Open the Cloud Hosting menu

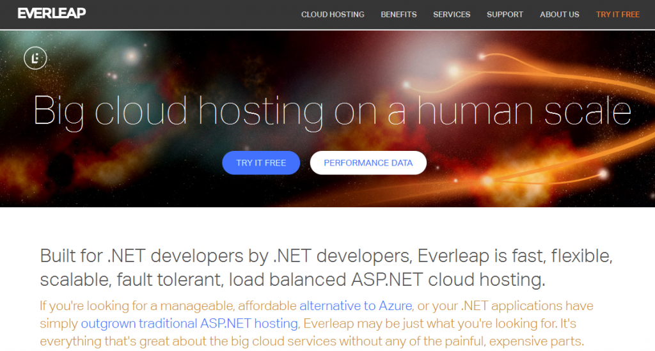point(333,15)
